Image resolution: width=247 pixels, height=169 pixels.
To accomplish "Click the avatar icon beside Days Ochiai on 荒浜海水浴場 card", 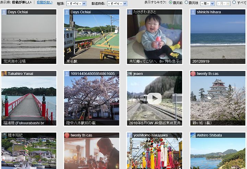I will [x=4, y=12].
